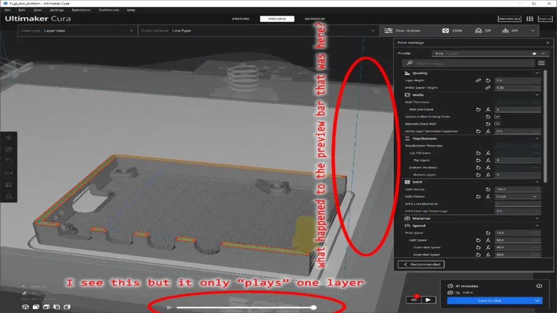Open print time info icon
The width and height of the screenshot is (557, 313).
539,286
